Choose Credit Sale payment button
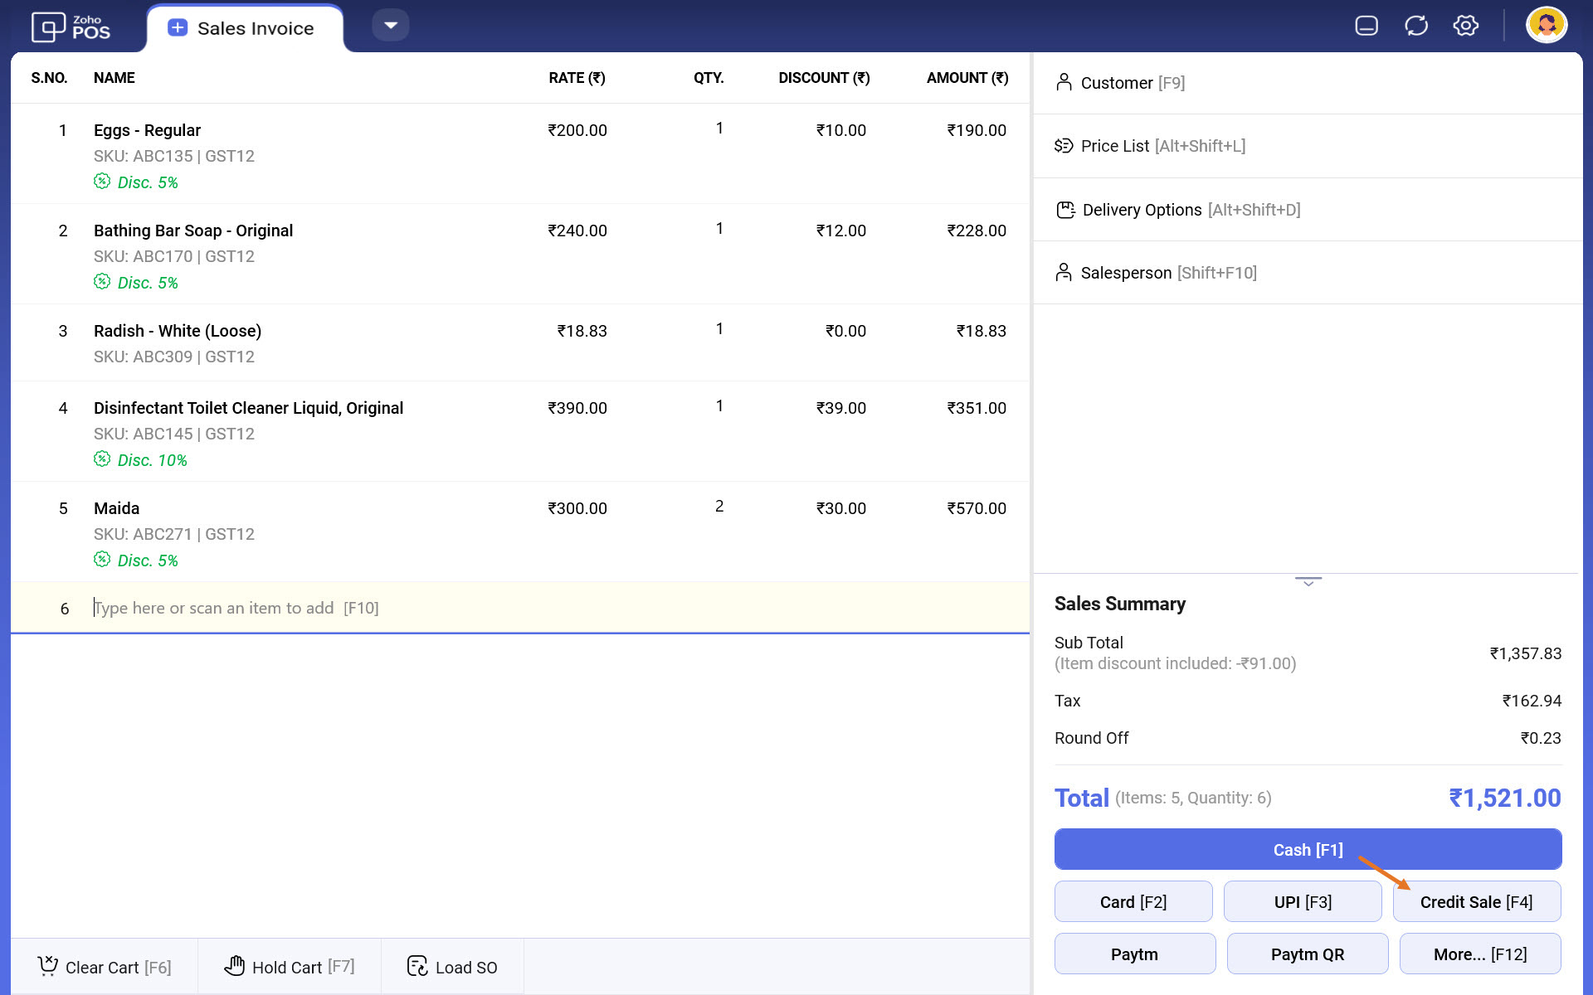The width and height of the screenshot is (1593, 995). tap(1476, 902)
